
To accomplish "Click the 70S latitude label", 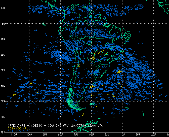I will click(x=3, y=132).
